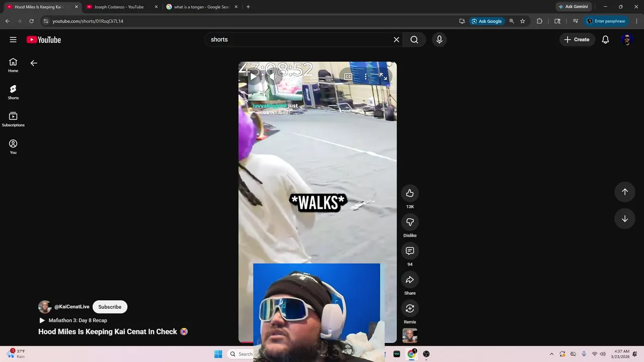Go to the next Short
Screen dimensions: 644x362
[625, 219]
